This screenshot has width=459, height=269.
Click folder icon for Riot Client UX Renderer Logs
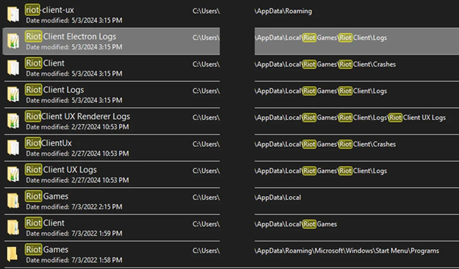13,121
